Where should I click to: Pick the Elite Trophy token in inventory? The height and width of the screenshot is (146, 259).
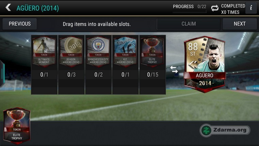(17, 126)
